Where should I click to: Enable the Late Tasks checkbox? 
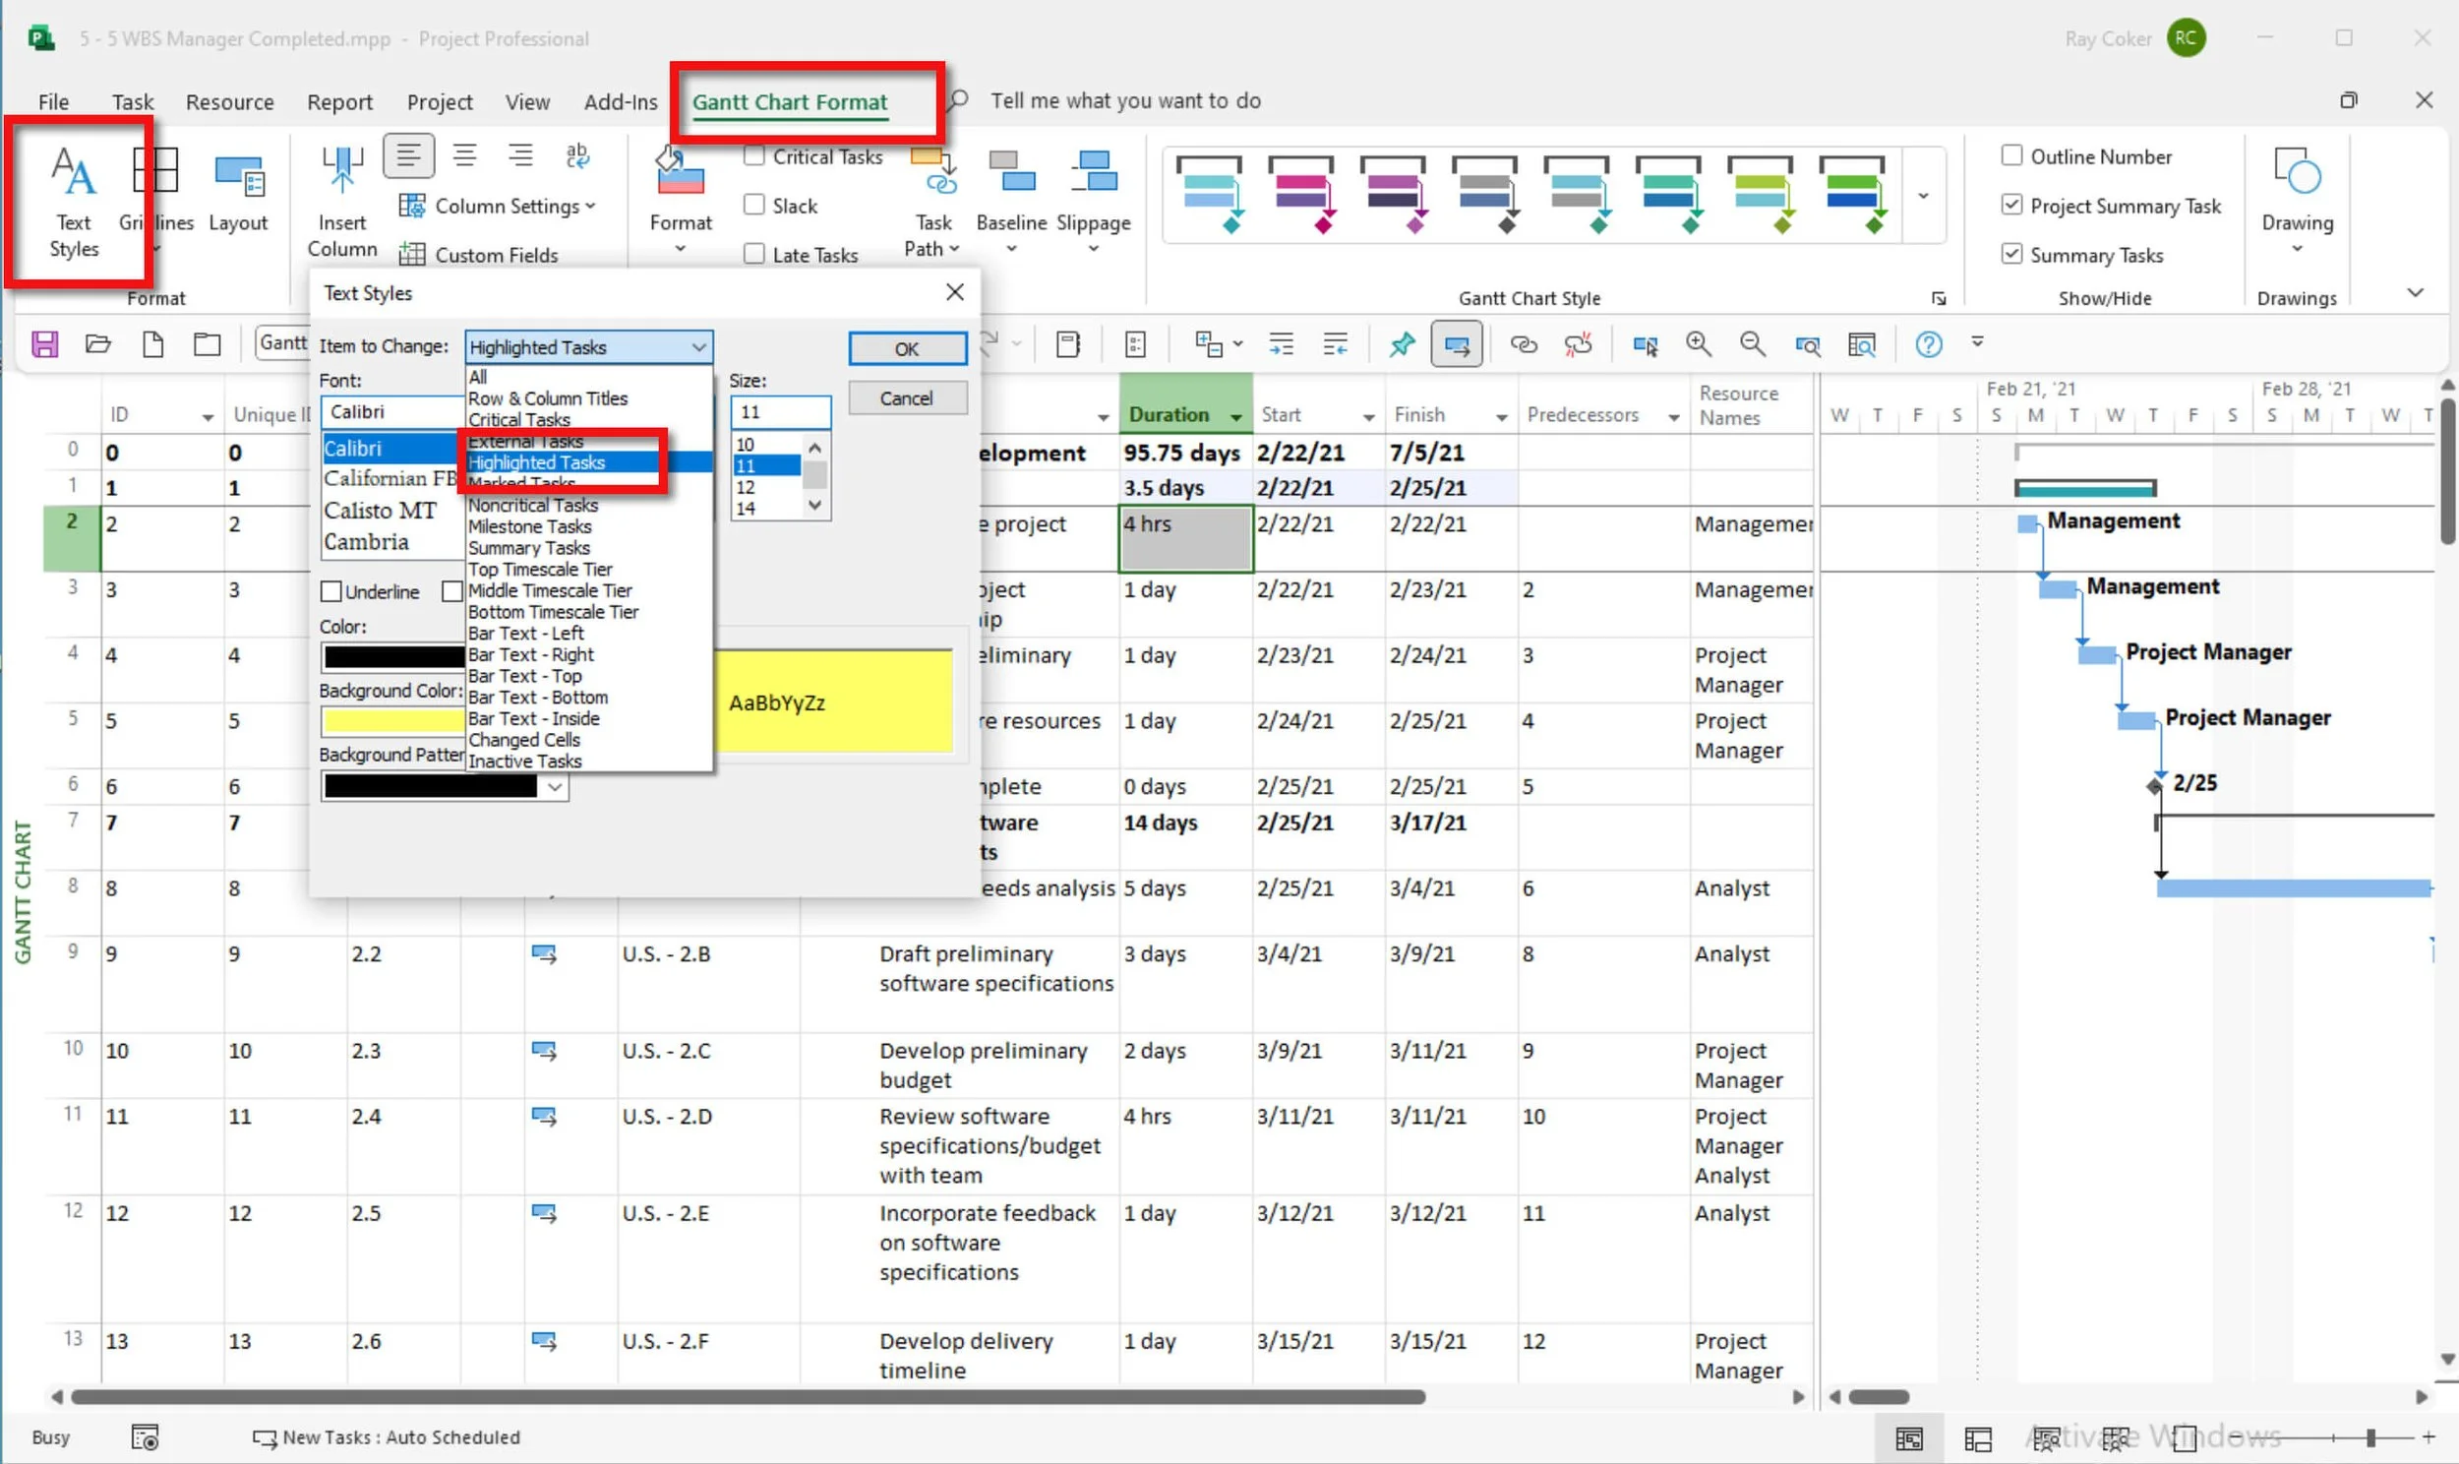754,255
